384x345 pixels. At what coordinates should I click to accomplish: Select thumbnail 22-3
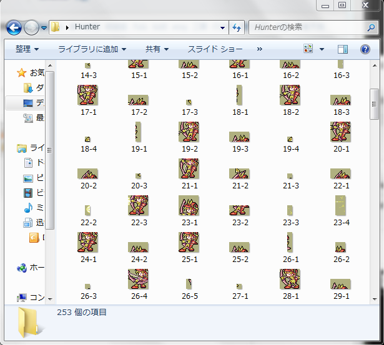[139, 205]
